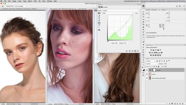Toggle lock transparent pixels
This screenshot has width=186, height=105.
[x=150, y=66]
